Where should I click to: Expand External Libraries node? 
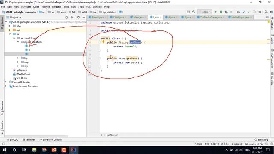tap(6, 82)
